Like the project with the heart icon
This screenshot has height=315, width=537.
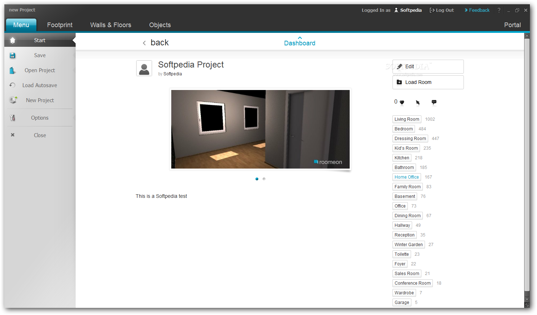402,102
